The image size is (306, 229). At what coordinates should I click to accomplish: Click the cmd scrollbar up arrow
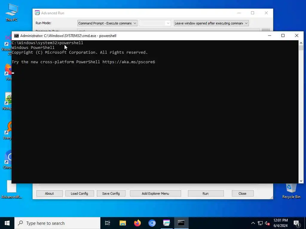(x=301, y=43)
